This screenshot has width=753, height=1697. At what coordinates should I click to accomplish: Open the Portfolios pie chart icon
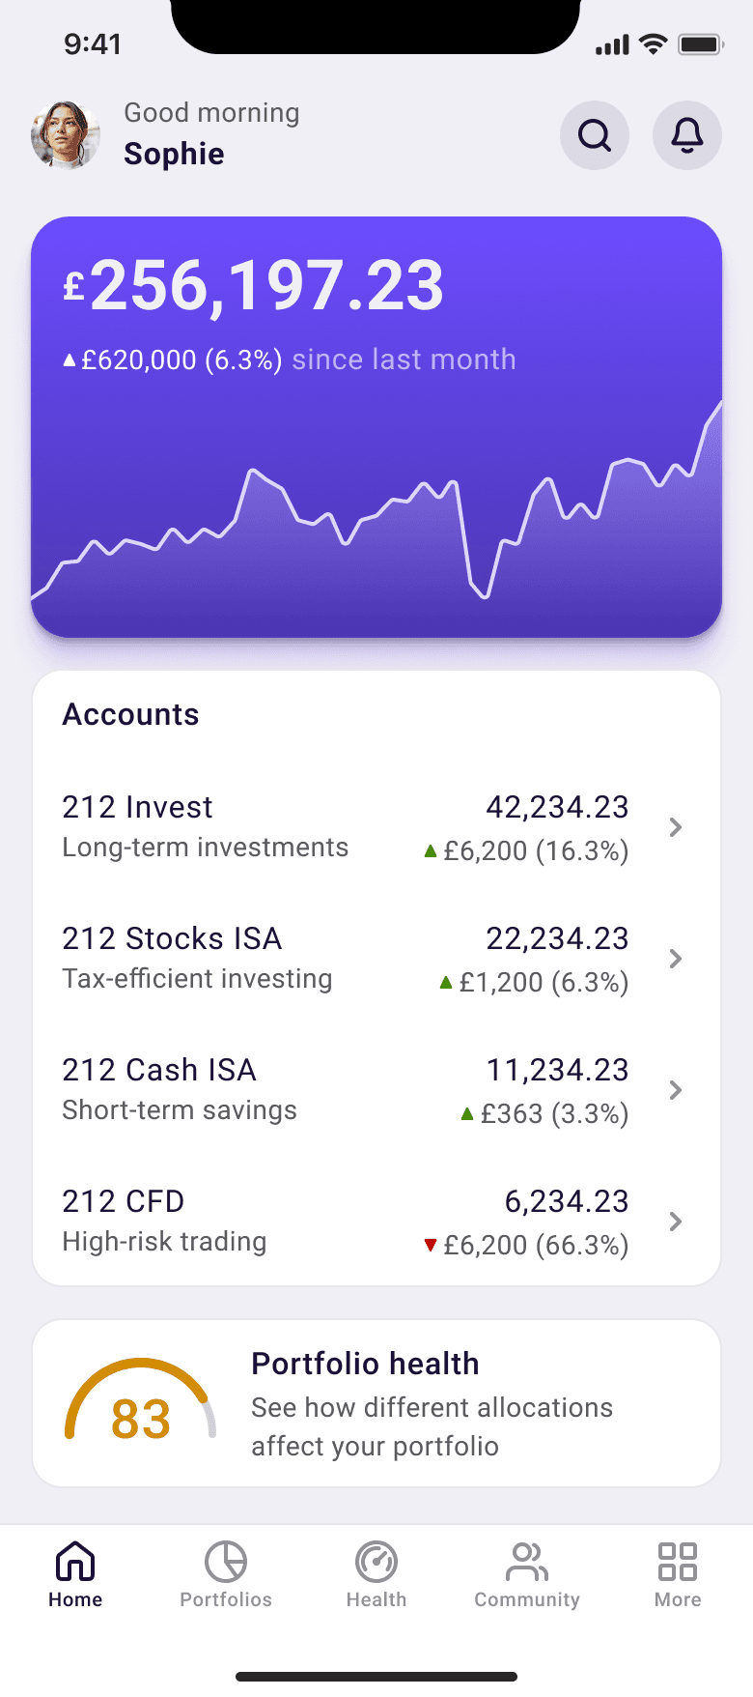point(226,1562)
